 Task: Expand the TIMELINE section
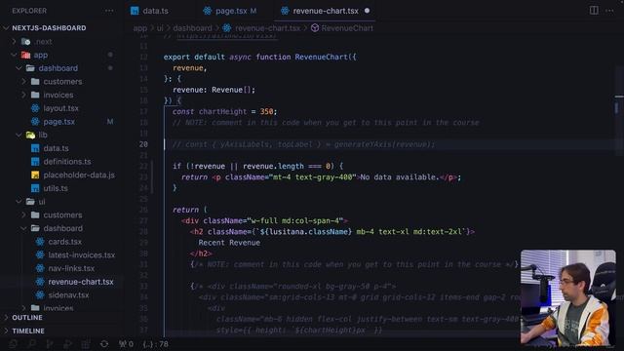(7, 331)
